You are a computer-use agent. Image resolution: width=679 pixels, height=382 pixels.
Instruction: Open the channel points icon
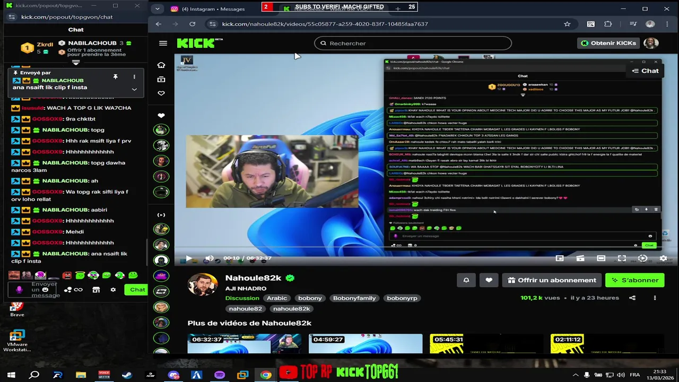pos(73,290)
